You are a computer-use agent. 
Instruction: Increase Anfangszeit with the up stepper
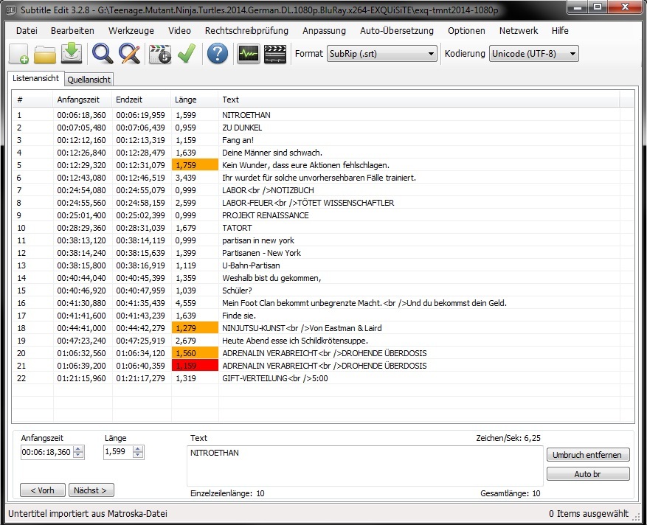coord(78,449)
